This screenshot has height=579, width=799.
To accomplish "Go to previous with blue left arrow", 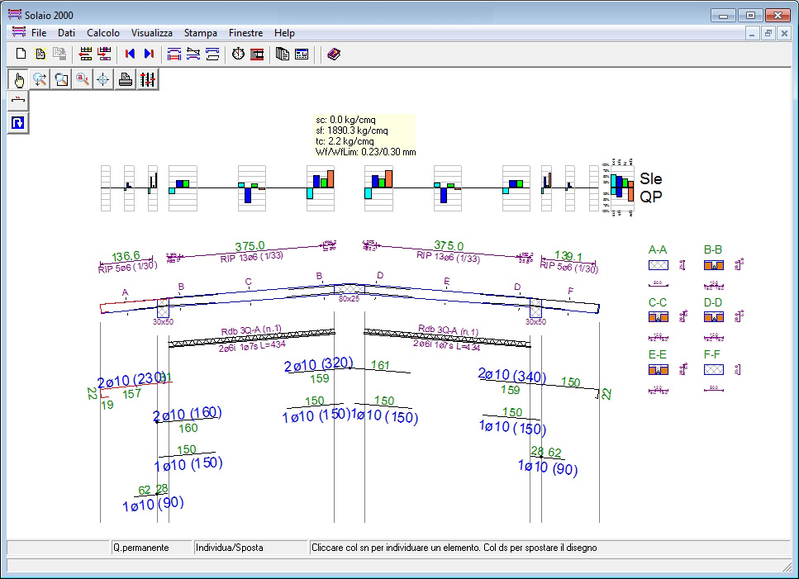I will tap(130, 54).
